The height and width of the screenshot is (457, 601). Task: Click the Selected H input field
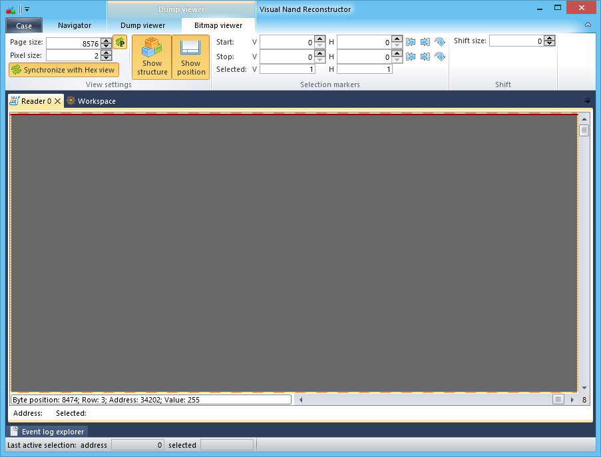pyautogui.click(x=365, y=69)
